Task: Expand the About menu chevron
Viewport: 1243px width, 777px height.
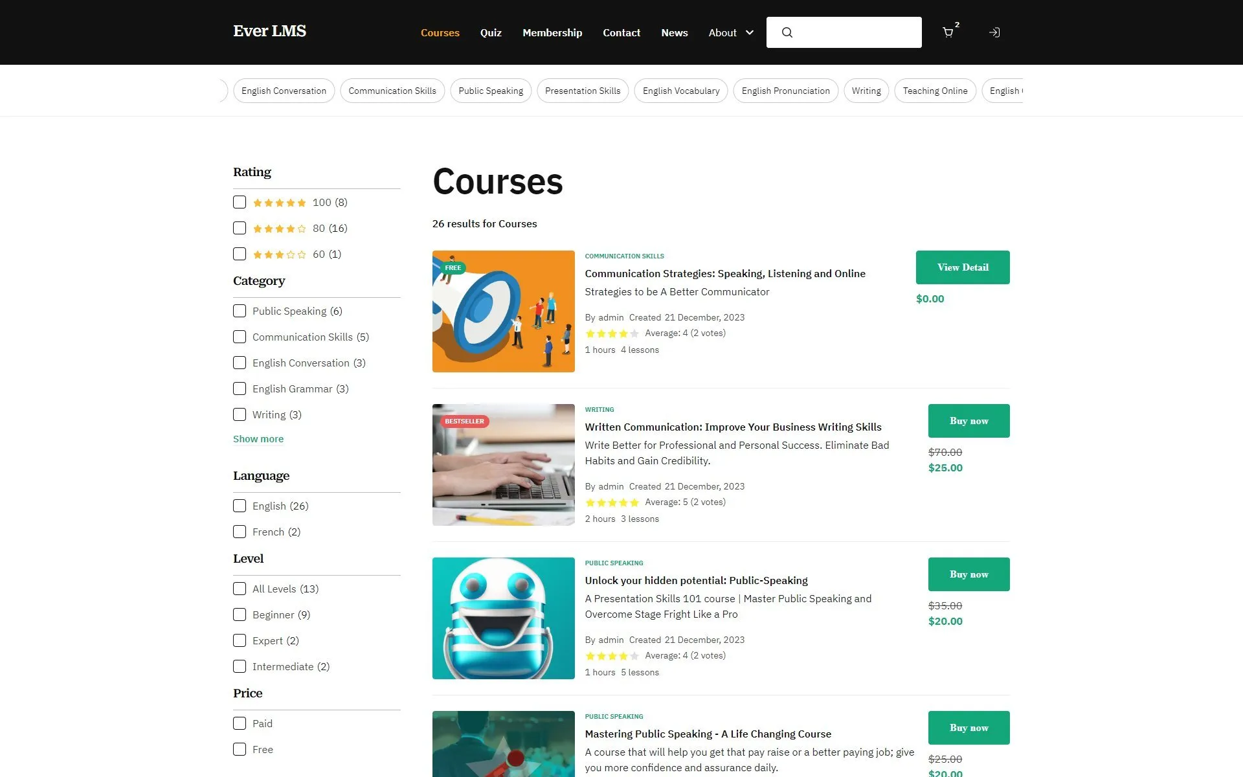Action: [750, 32]
